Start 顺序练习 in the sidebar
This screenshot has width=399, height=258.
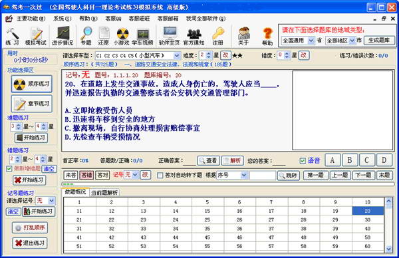tap(32, 84)
